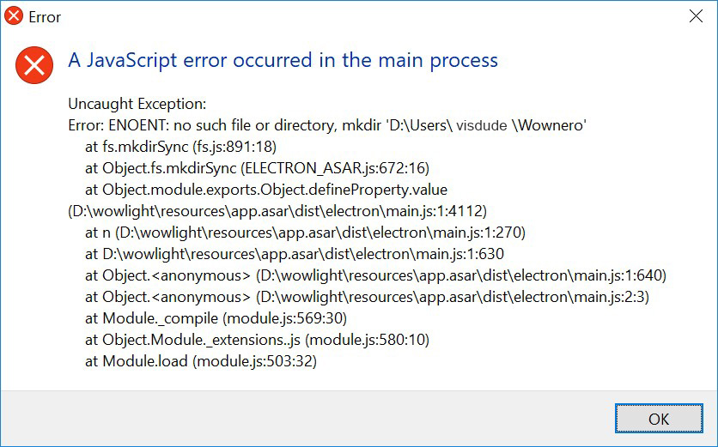Click the 'fs.mkdirSync (fs.js:891:18)' line
Screen dimensions: 718x447
tap(181, 147)
